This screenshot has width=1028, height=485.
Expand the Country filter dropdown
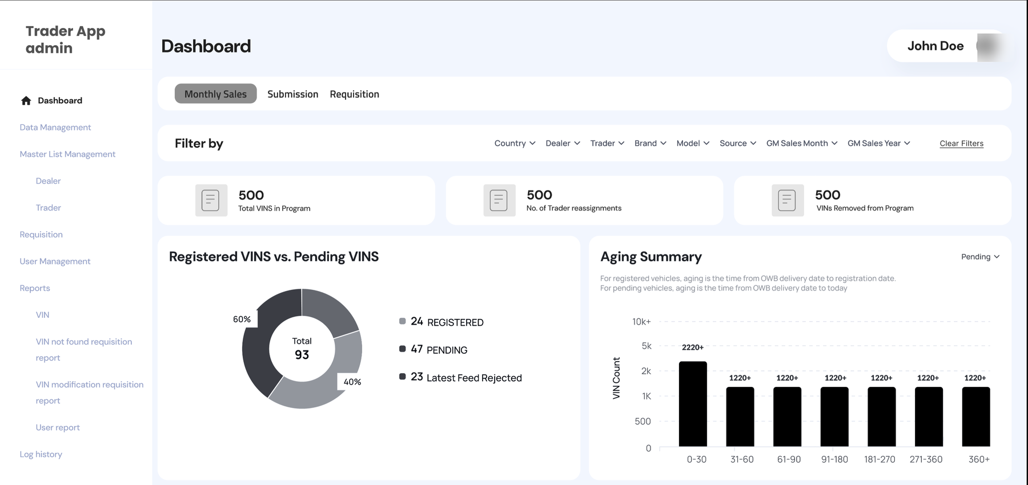515,143
